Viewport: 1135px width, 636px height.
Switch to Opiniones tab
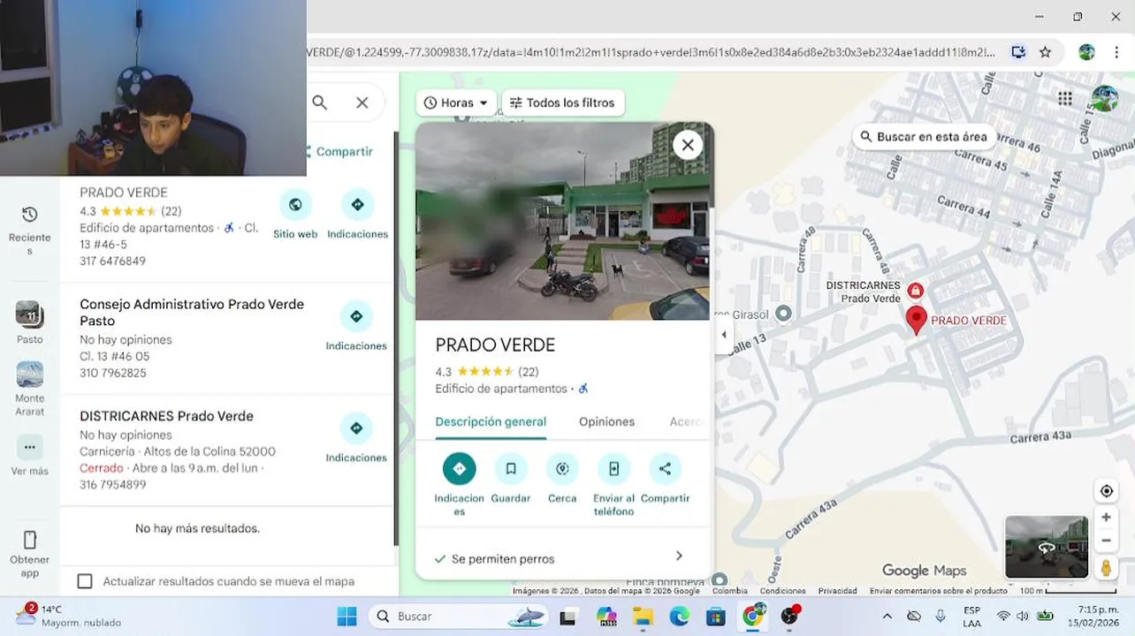pos(606,421)
